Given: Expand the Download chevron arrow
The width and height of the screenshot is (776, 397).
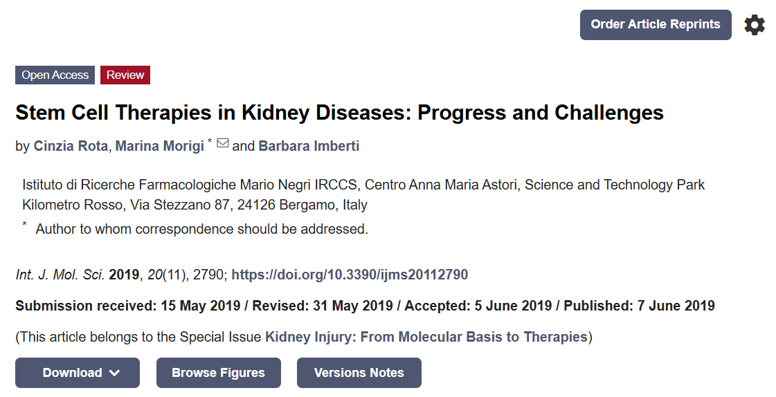Looking at the screenshot, I should [x=115, y=373].
